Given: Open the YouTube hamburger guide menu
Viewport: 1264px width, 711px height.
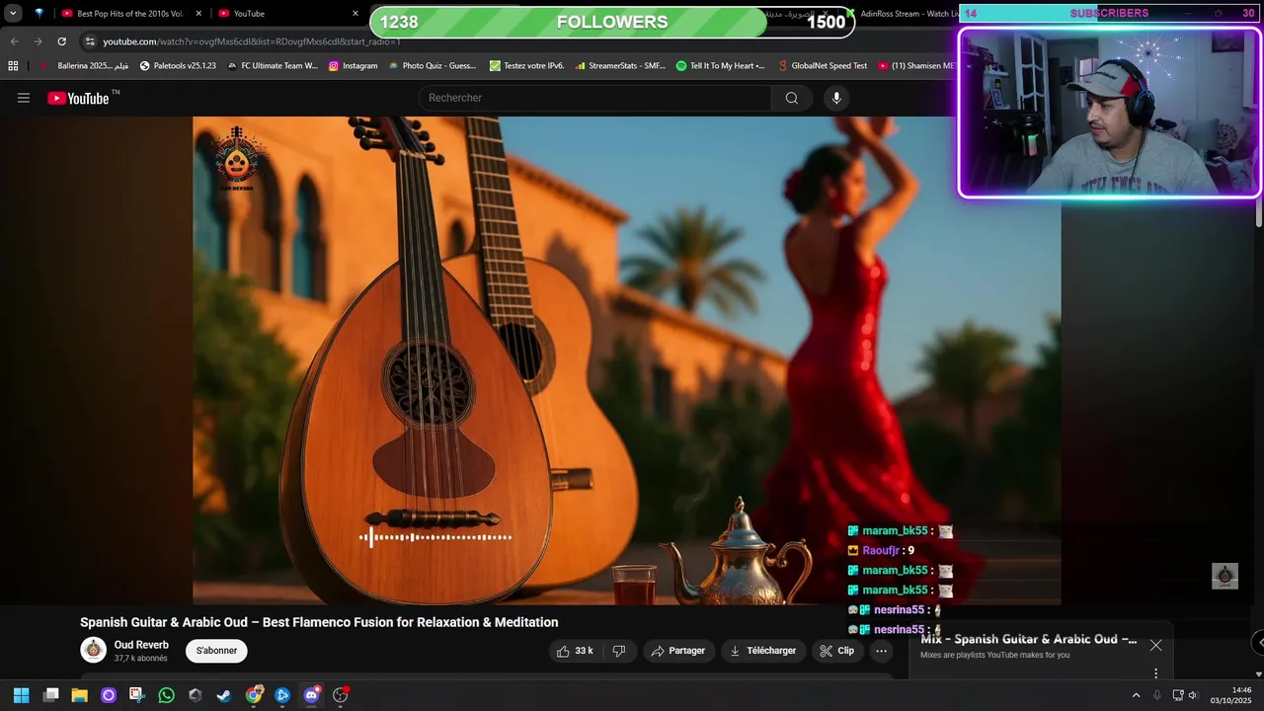Looking at the screenshot, I should tap(24, 98).
